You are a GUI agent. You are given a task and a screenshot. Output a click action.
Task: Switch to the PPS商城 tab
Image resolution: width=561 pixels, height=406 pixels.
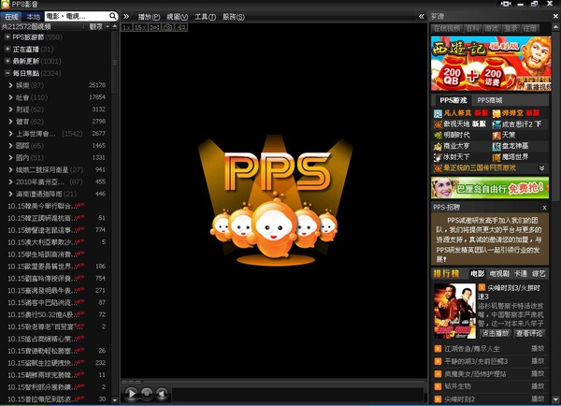tap(489, 100)
